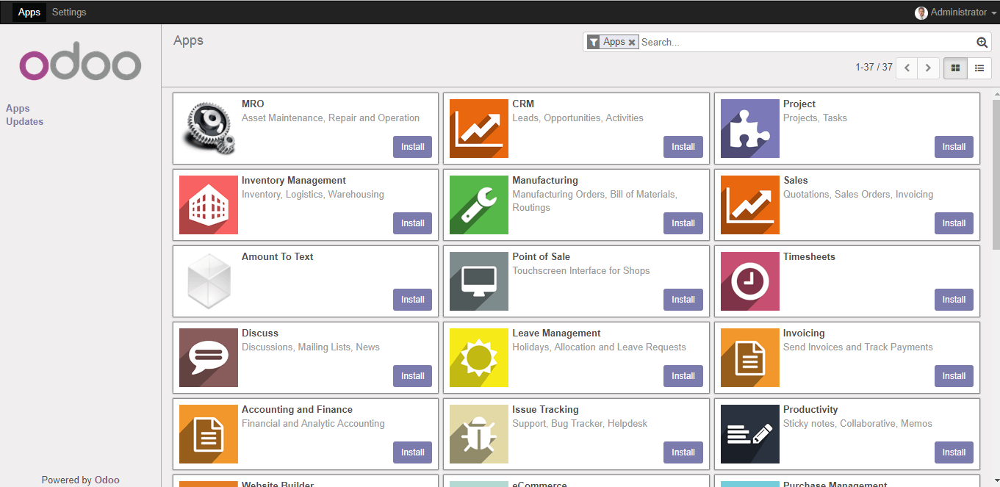Click the Leave Management title text
Viewport: 1000px width, 487px height.
pos(556,333)
